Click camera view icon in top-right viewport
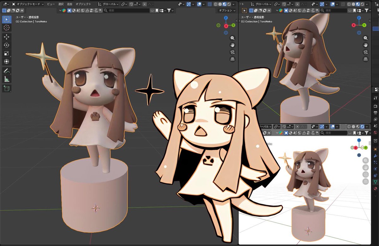 tap(366, 52)
